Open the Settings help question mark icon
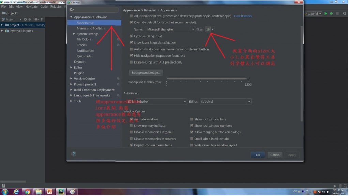 pos(74,154)
